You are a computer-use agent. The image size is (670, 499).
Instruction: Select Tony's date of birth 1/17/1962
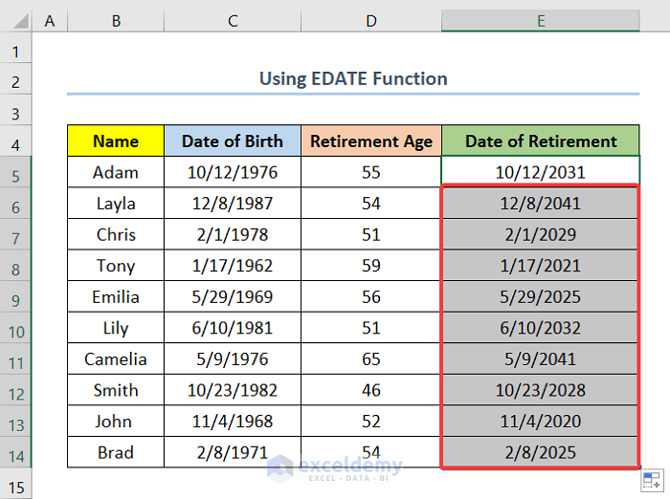tap(233, 266)
